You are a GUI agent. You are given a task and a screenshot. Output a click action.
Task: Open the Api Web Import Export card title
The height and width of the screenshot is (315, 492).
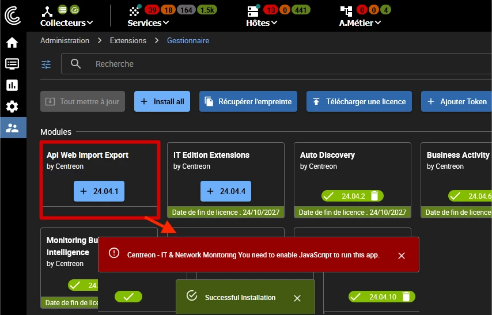pyautogui.click(x=88, y=155)
